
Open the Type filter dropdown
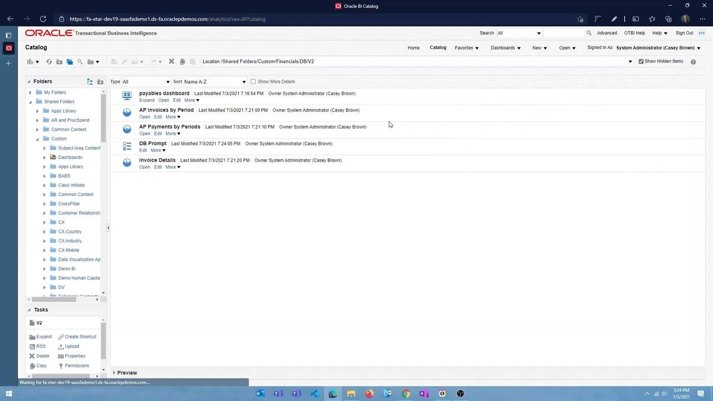146,82
